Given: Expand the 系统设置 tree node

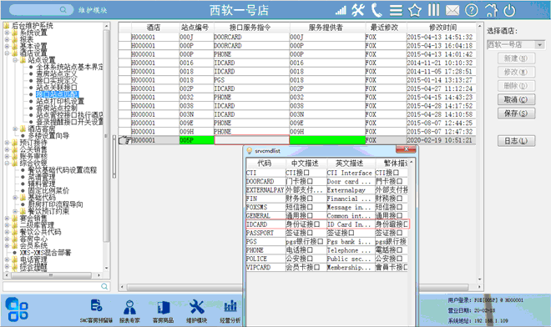Looking at the screenshot, I should 7,33.
